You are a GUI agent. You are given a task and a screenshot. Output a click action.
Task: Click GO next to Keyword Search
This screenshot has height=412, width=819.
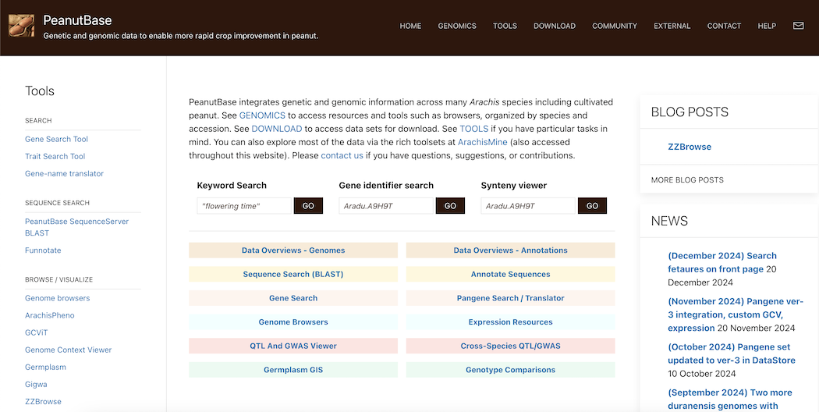coord(308,206)
